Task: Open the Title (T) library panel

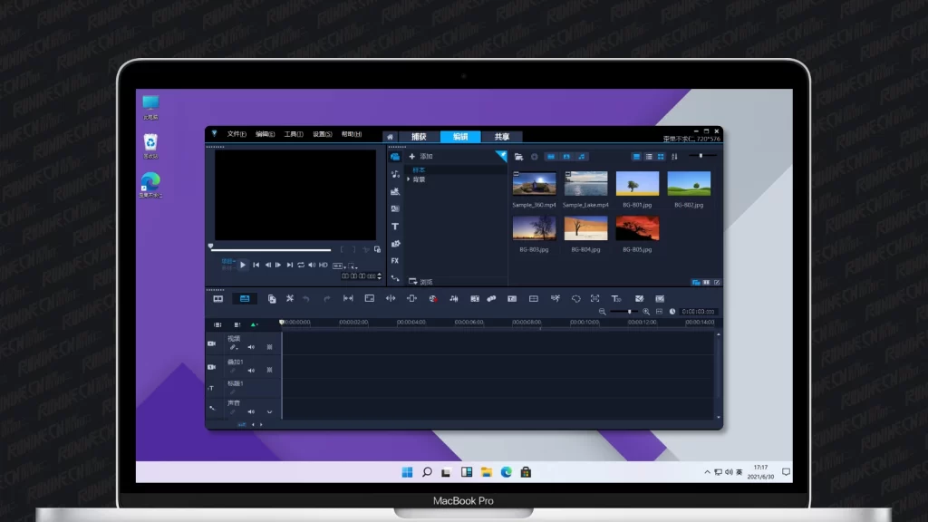Action: (x=395, y=226)
